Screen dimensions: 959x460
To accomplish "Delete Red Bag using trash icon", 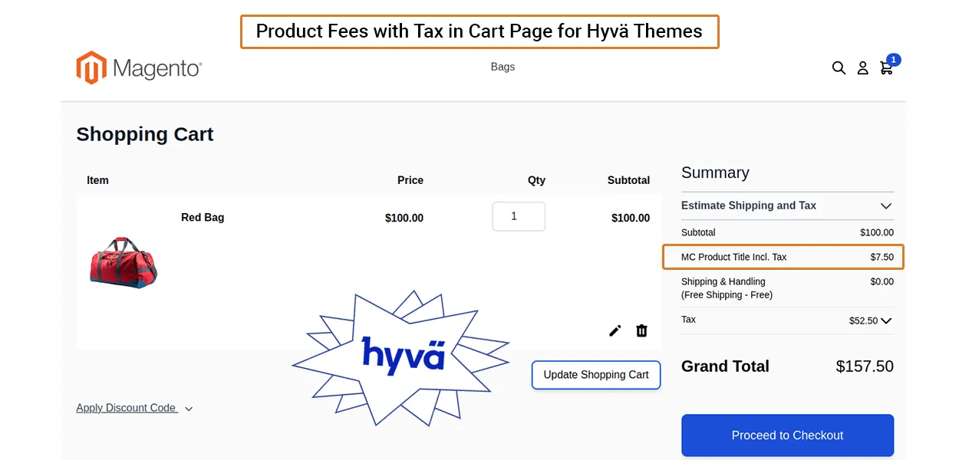I will coord(641,330).
